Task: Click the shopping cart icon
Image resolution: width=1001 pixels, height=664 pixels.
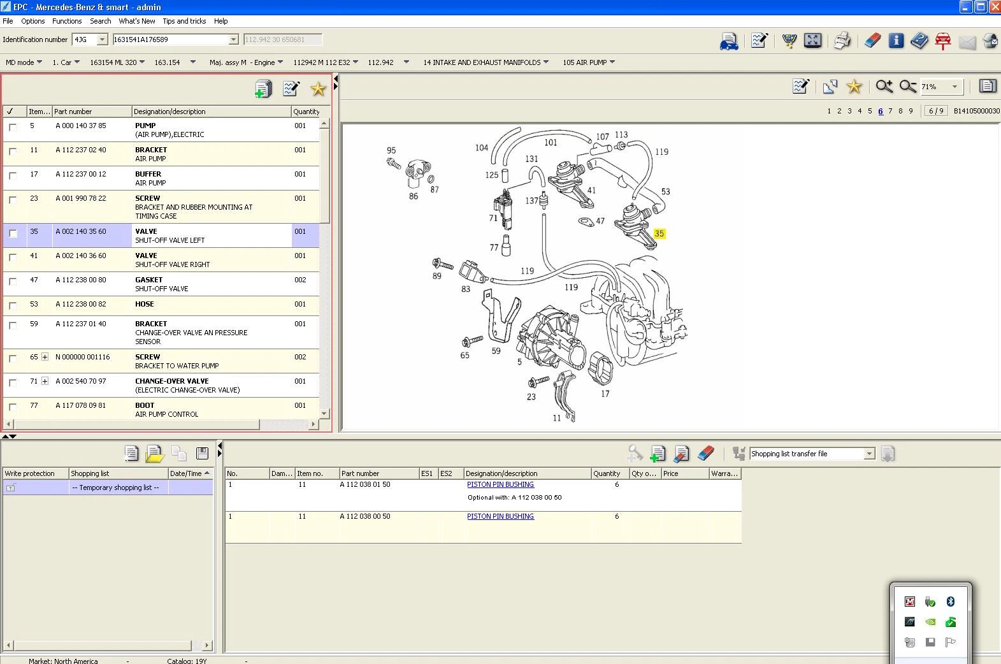Action: pyautogui.click(x=789, y=41)
